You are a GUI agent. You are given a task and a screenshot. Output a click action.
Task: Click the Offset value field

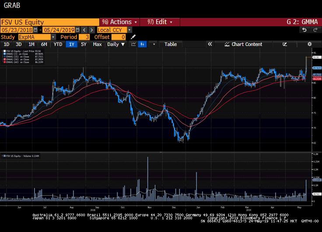(119, 37)
